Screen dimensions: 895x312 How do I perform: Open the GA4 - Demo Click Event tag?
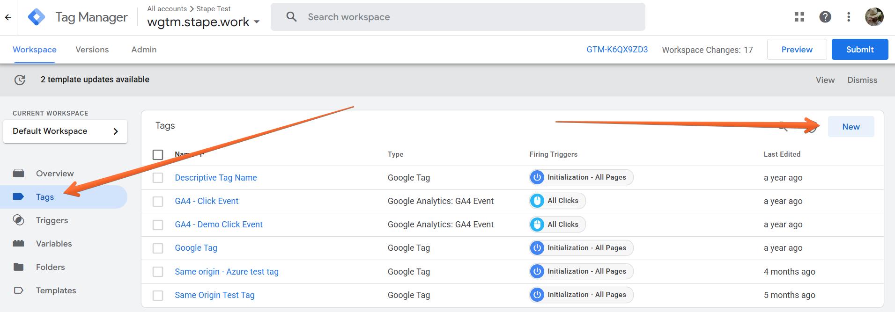219,225
